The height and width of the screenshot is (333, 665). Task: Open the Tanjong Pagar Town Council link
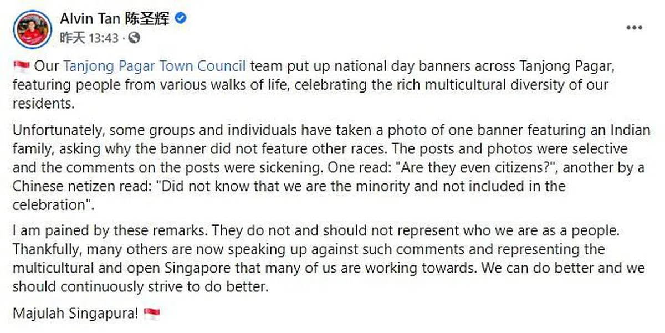coord(155,67)
